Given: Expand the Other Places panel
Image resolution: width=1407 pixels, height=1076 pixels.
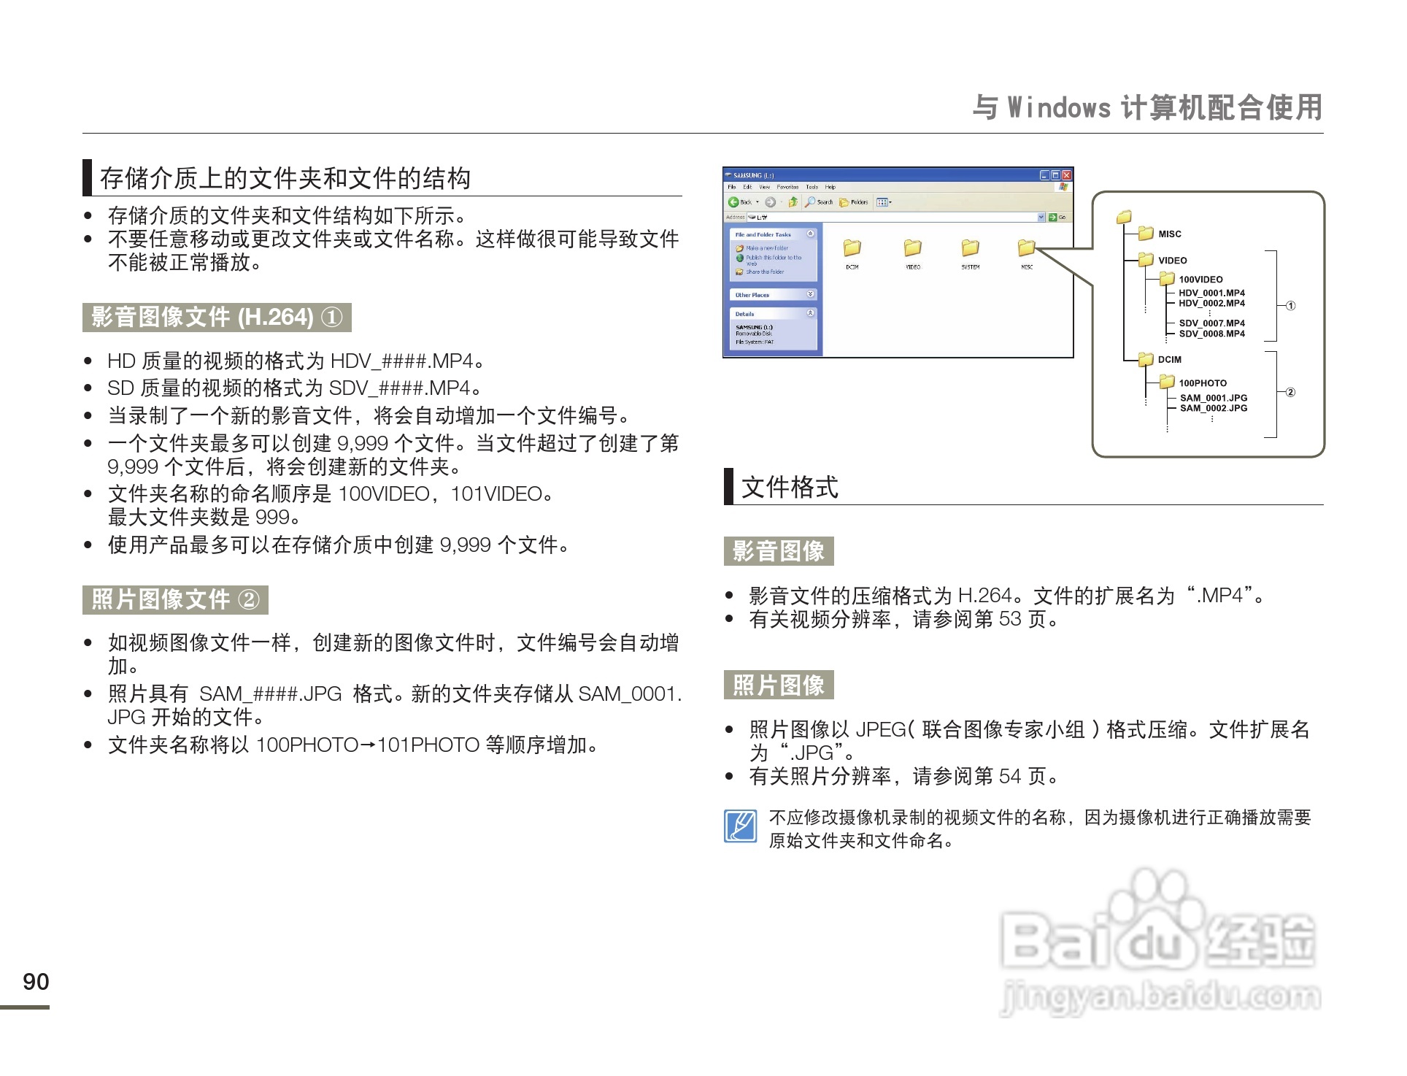Looking at the screenshot, I should click(810, 294).
